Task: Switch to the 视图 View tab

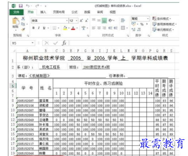Action: [112, 12]
